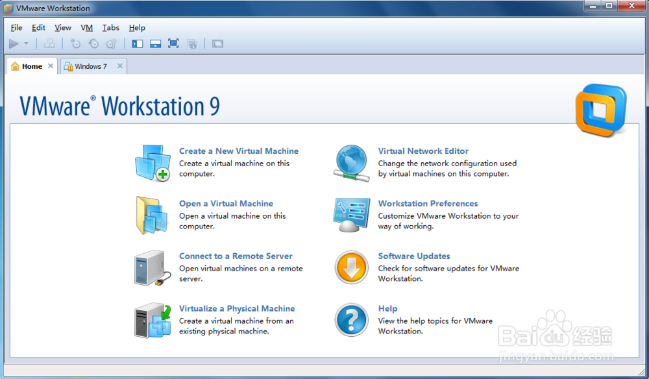The height and width of the screenshot is (379, 649).
Task: Enter Full Screen mode via toolbar icon
Action: pos(173,43)
